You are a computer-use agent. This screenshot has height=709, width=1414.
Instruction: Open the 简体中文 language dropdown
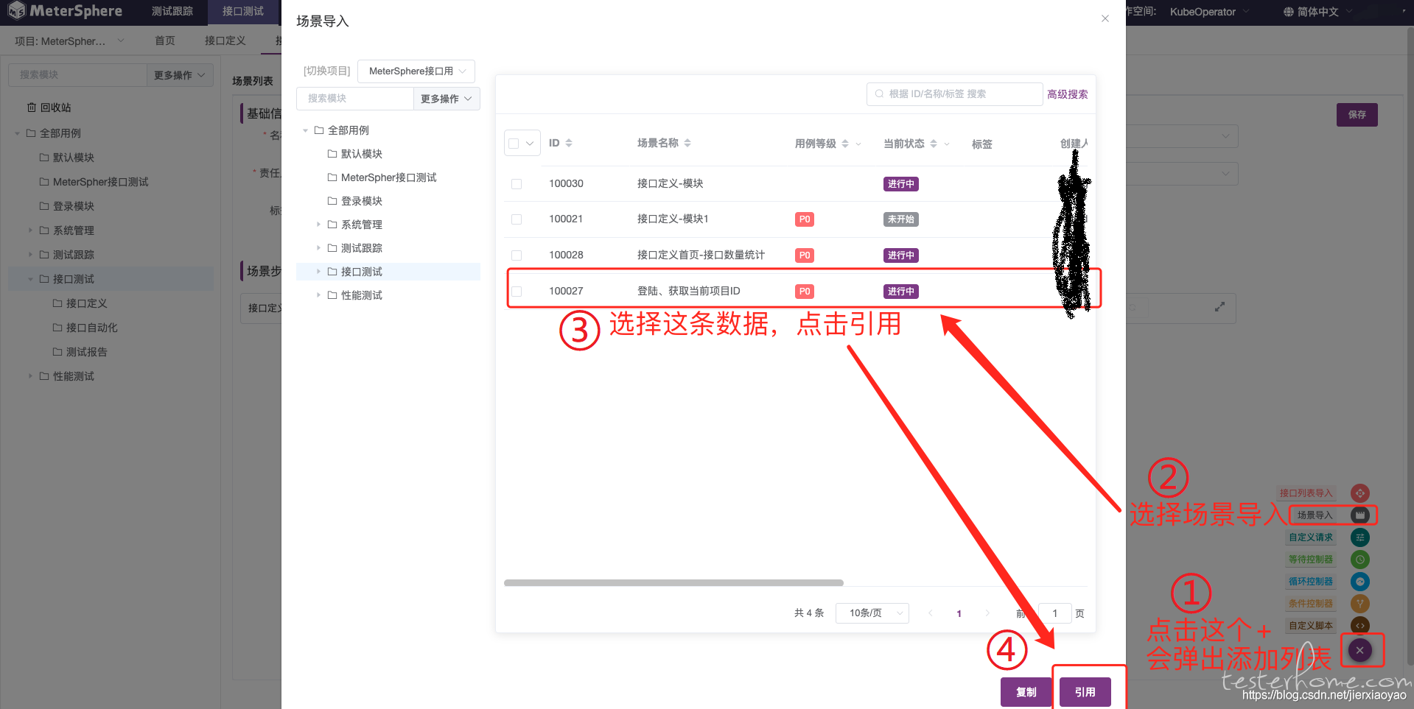[x=1318, y=12]
